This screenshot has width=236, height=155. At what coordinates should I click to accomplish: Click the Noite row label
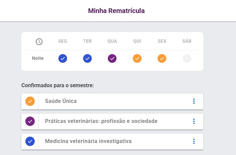pos(38,58)
